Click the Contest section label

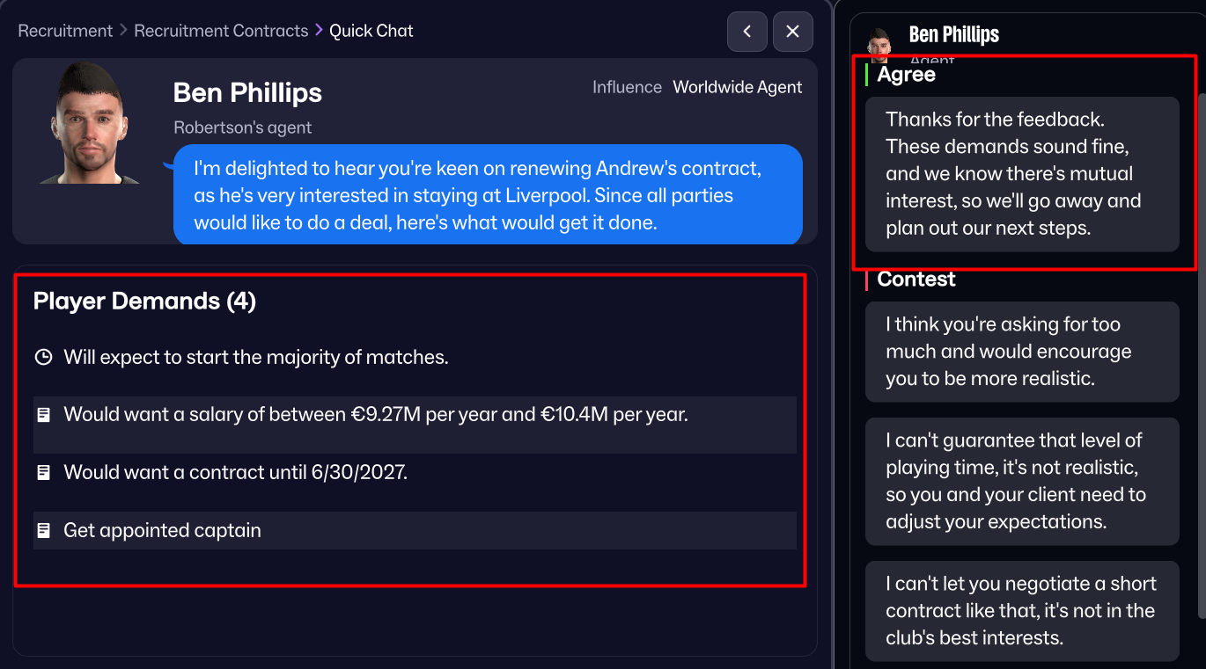click(x=916, y=280)
